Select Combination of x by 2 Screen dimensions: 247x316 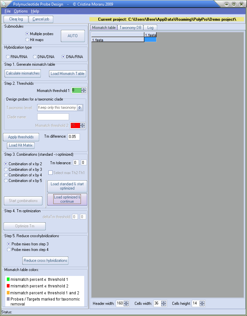pos(6,164)
